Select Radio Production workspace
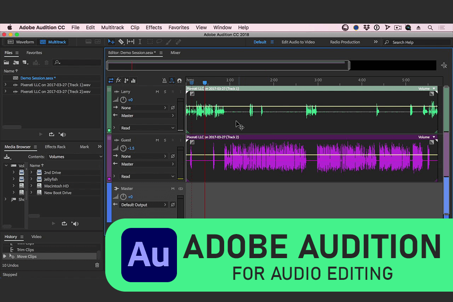Viewport: 453px width, 302px height. click(x=345, y=42)
